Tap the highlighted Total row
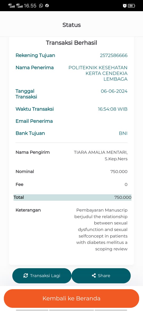Screen dimensions: 143x311 click(x=72, y=197)
